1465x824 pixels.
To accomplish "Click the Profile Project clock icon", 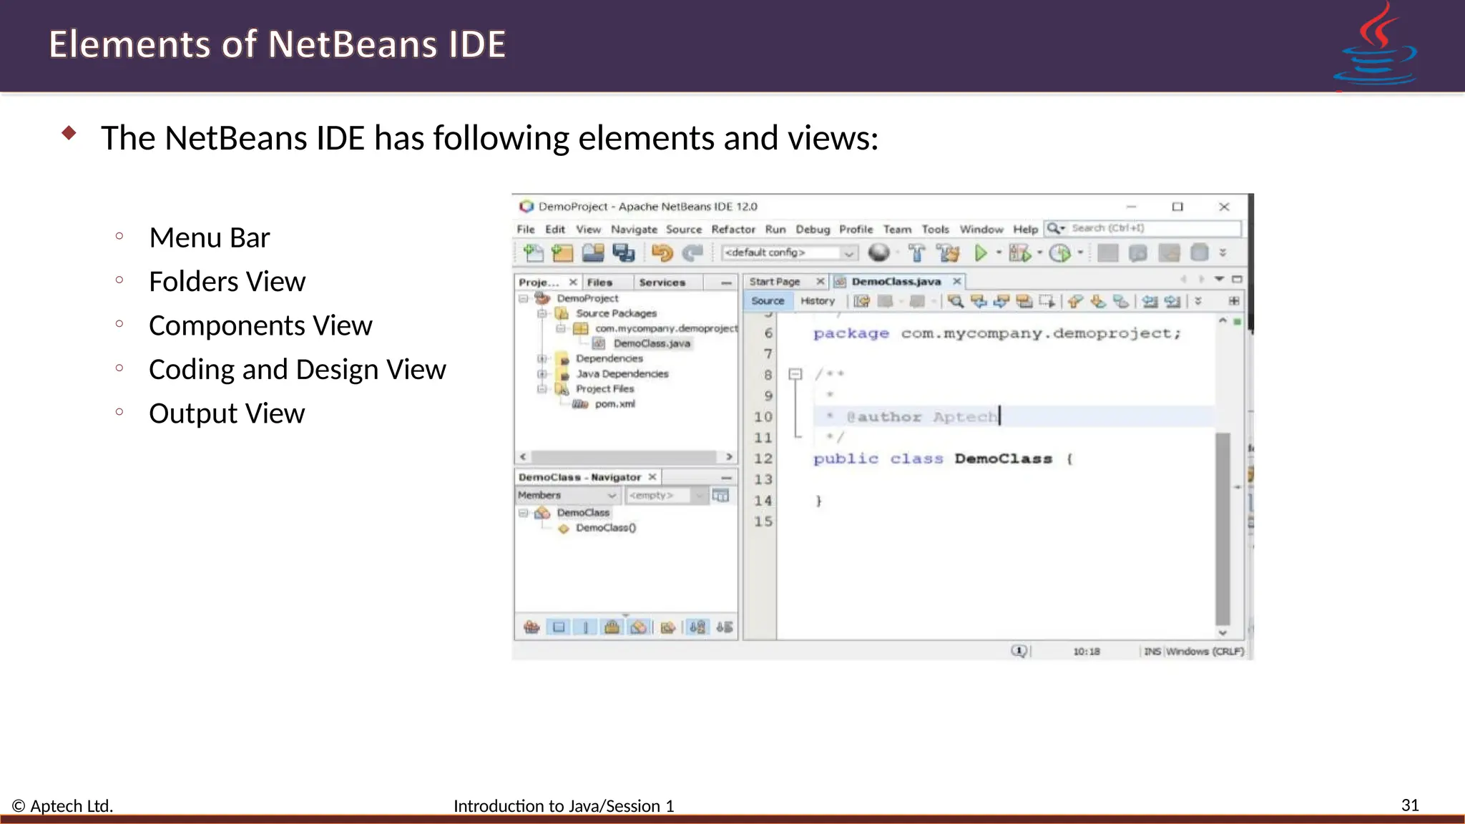I will 1060,252.
